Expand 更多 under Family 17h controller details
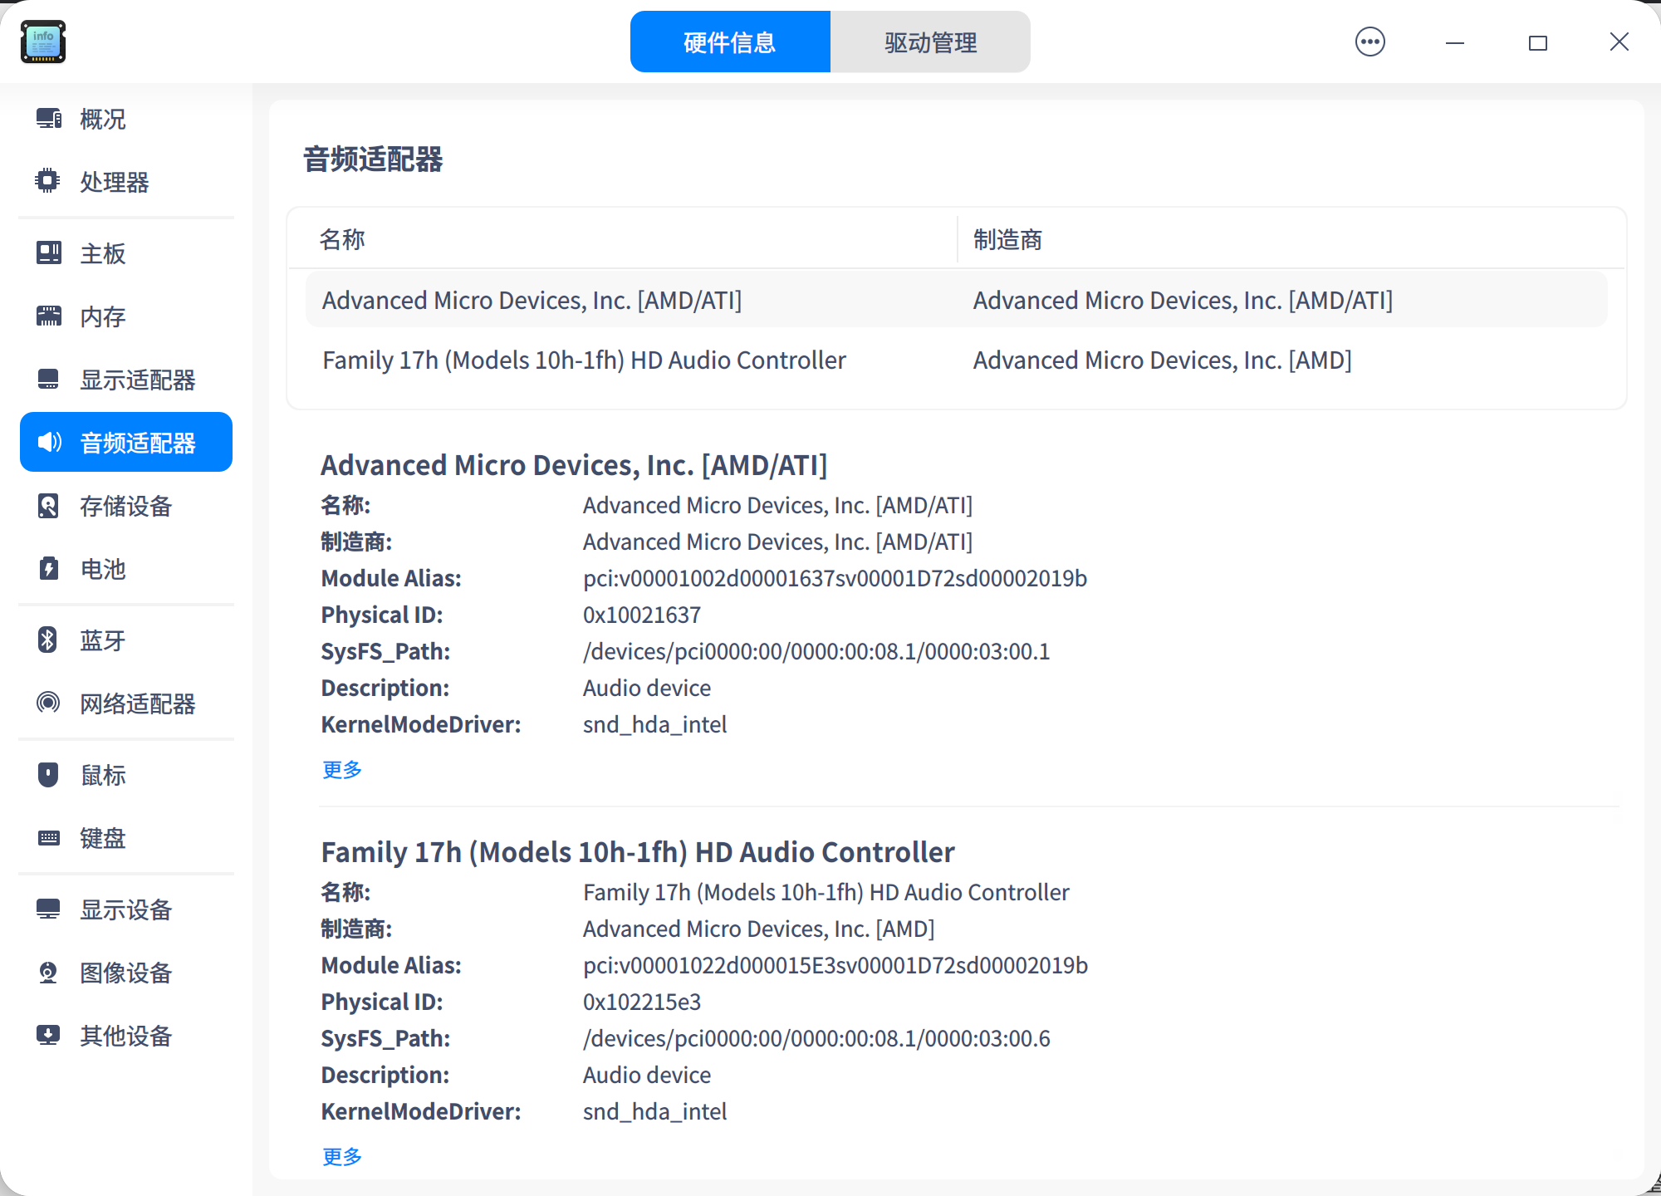The width and height of the screenshot is (1661, 1196). click(x=341, y=1155)
